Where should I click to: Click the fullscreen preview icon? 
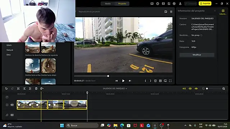170,81
